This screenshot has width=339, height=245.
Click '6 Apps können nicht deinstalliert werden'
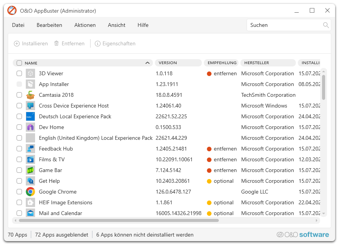(x=145, y=235)
